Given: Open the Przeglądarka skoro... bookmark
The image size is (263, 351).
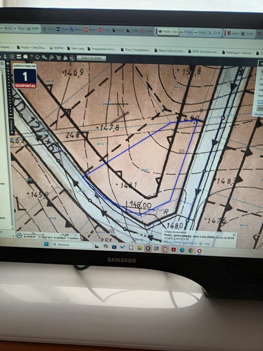Looking at the screenshot, I should 102,49.
